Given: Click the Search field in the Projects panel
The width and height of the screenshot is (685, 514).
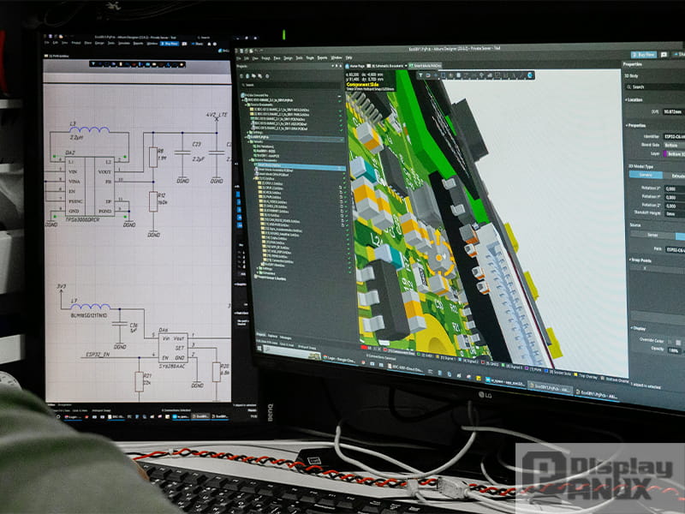Looking at the screenshot, I should (290, 85).
